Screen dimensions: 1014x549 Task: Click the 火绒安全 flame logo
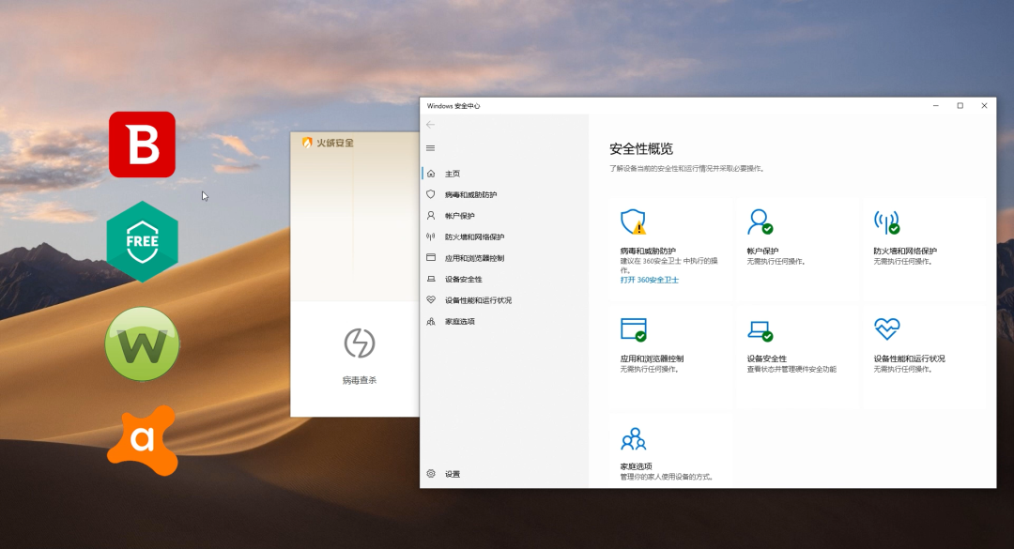pyautogui.click(x=307, y=142)
